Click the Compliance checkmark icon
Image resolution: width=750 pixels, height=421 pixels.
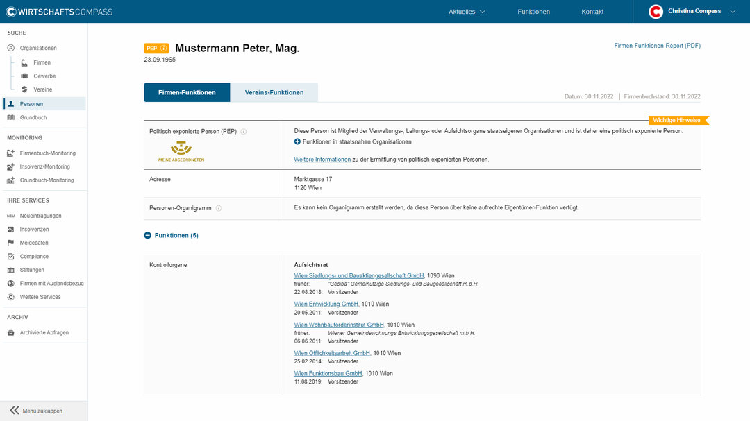(11, 257)
